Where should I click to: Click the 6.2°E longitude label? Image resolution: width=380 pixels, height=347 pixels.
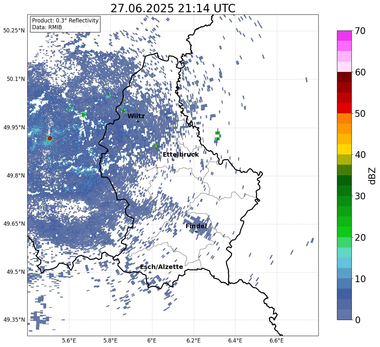[194, 341]
